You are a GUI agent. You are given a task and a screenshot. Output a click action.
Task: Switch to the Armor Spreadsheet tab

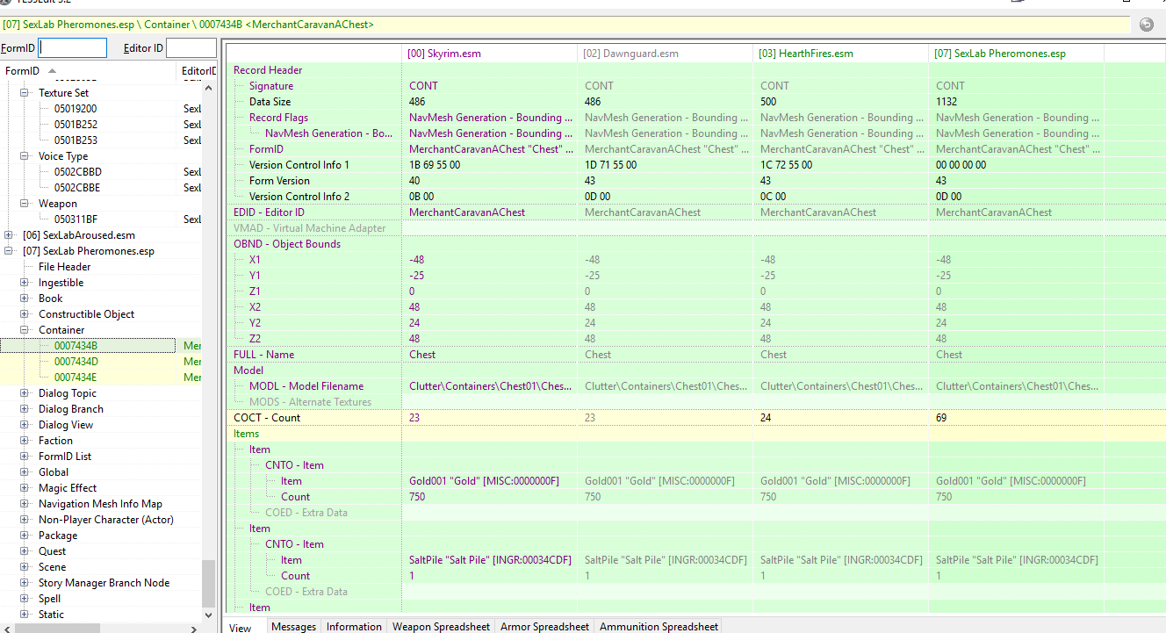(x=544, y=627)
